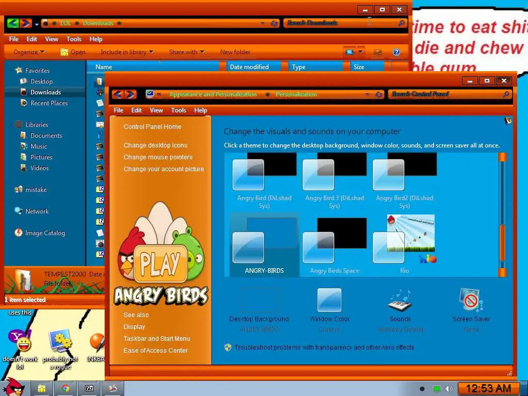The width and height of the screenshot is (528, 396).
Task: Open the view options dropdown arrow in Downloads toolbar
Action: click(360, 52)
